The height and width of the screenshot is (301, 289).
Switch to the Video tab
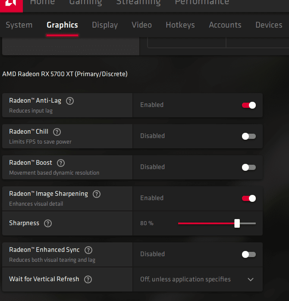point(142,25)
